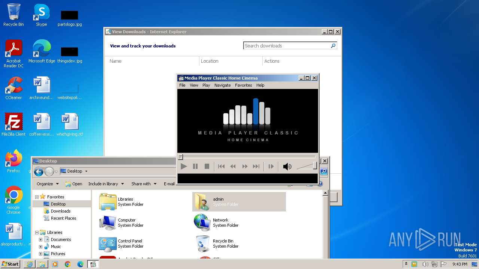Select the Microsoft Edge desktop shortcut

point(42,52)
